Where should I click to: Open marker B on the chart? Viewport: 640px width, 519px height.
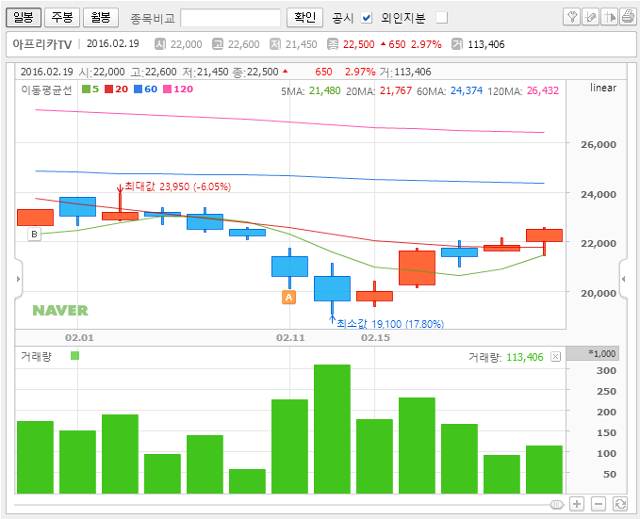pyautogui.click(x=34, y=235)
